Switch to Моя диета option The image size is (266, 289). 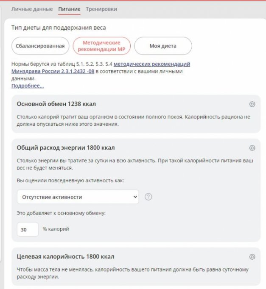tap(163, 46)
